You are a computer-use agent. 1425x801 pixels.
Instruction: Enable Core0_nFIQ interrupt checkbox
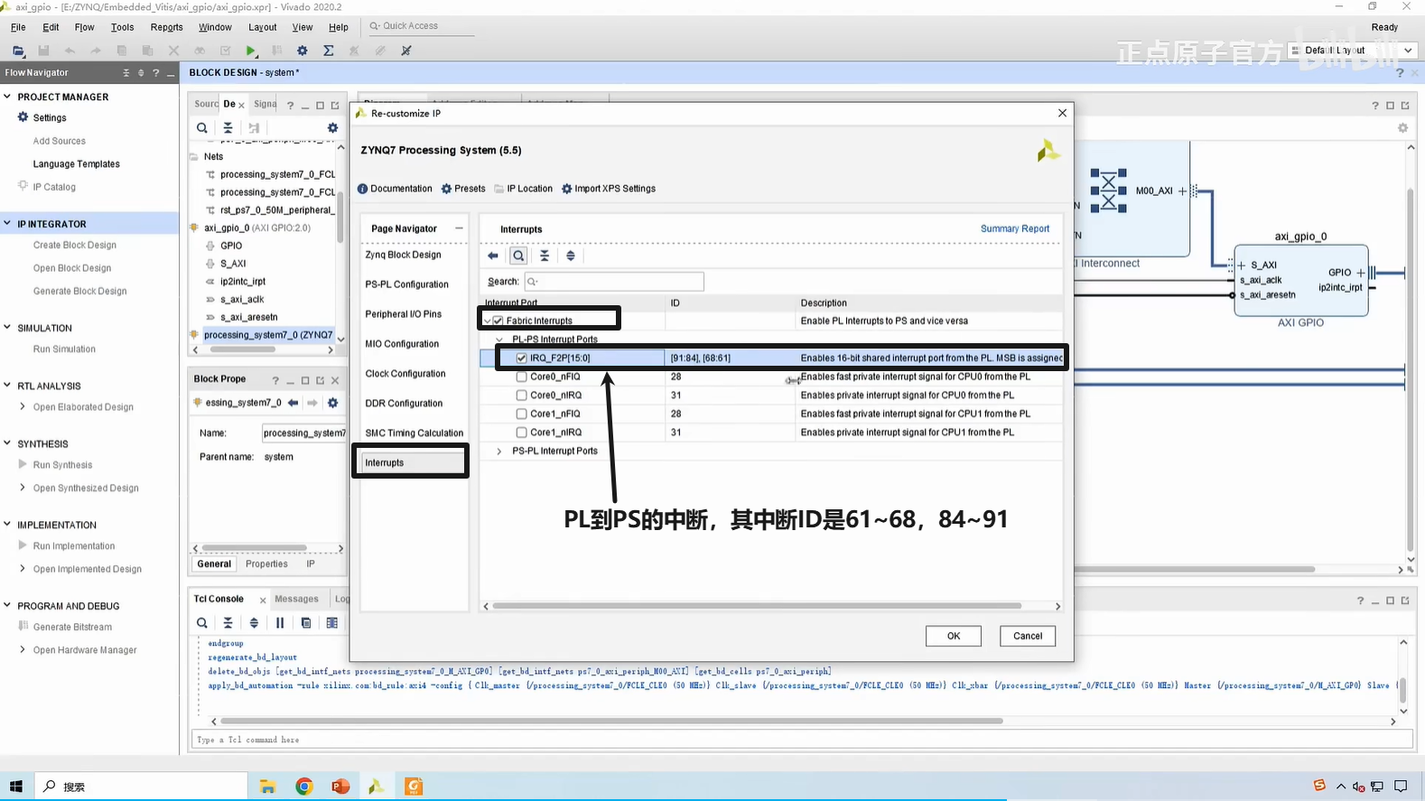click(x=521, y=377)
